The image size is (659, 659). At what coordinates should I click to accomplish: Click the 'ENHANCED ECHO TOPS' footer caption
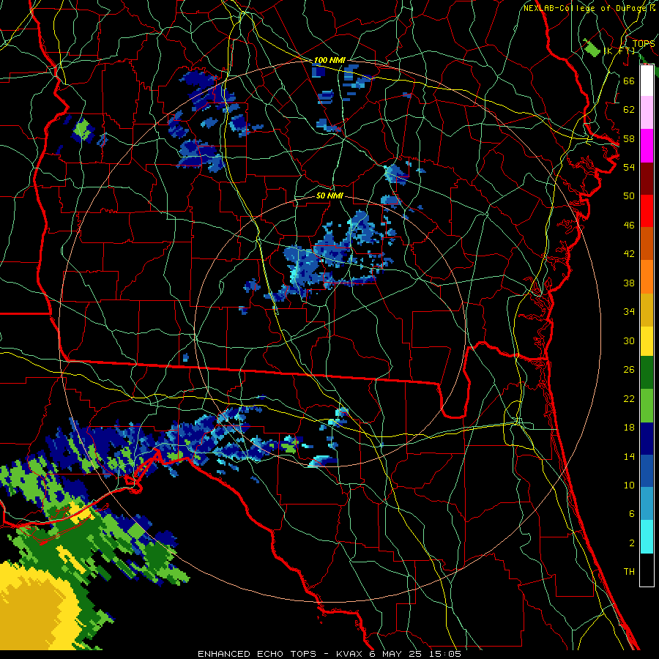pos(257,654)
